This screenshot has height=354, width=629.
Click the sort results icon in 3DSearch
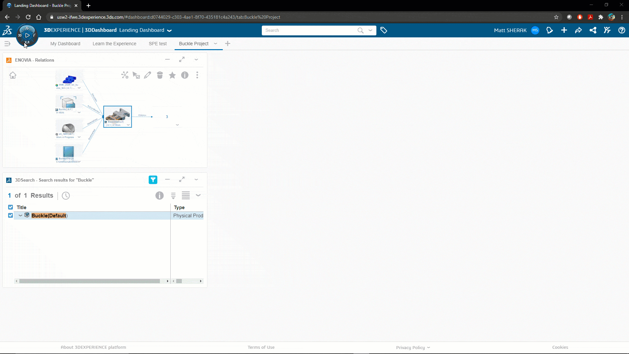pos(173,196)
